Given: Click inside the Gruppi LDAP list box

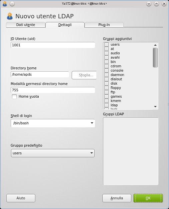Looking at the screenshot, I should pos(131,151).
